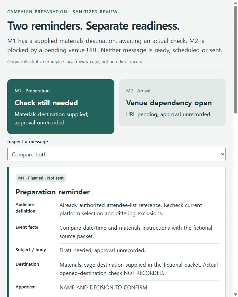Viewport: 238px width, 297px height.
Task: Click the scrollbar down arrow
Action: (236, 294)
